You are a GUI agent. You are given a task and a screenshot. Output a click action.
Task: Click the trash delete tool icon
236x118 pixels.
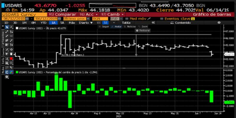click(x=11, y=54)
